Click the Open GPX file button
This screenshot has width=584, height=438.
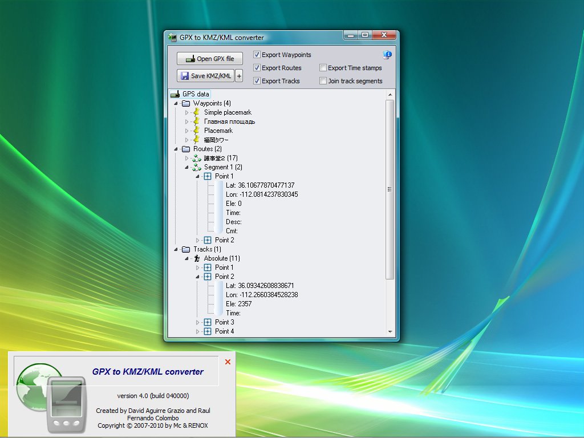[209, 59]
